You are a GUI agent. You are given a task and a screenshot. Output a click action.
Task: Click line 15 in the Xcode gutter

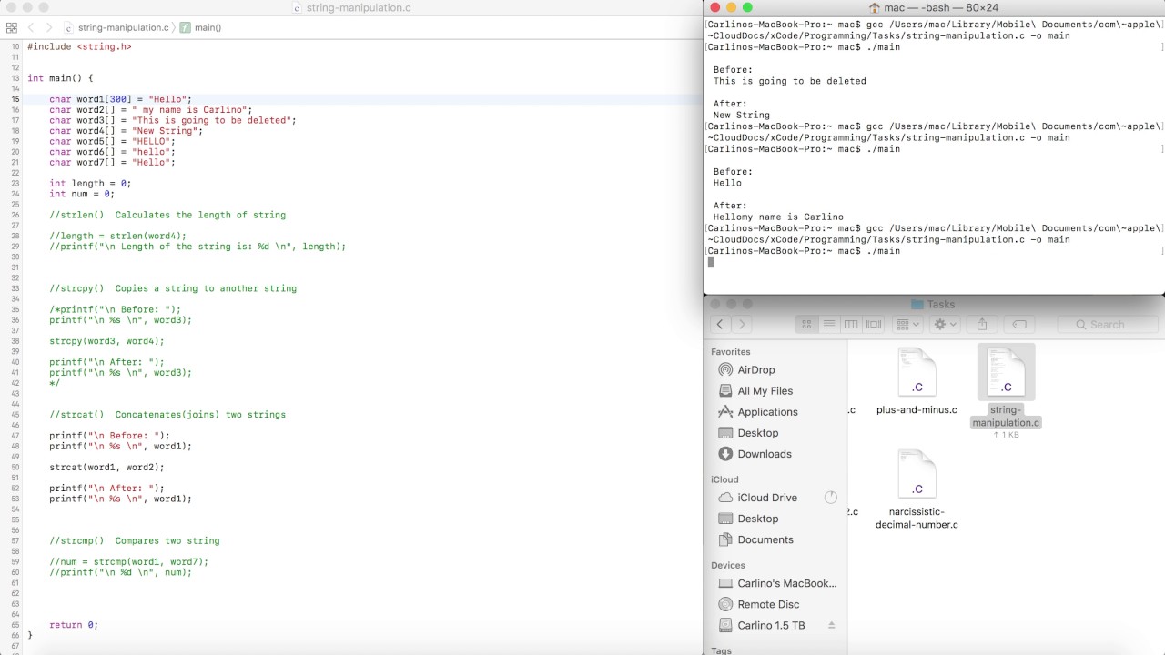15,99
